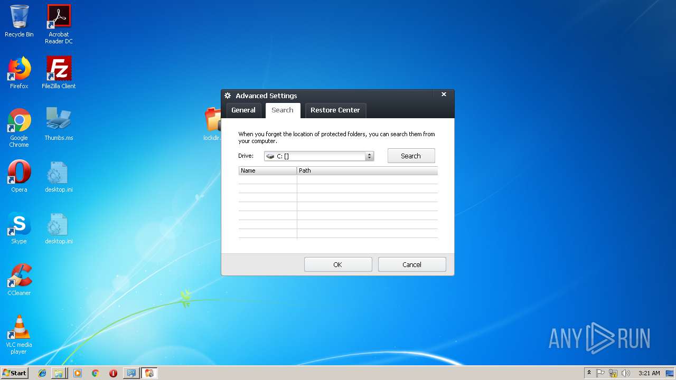Open the Drive combo box
Image resolution: width=676 pixels, height=380 pixels.
(x=319, y=156)
